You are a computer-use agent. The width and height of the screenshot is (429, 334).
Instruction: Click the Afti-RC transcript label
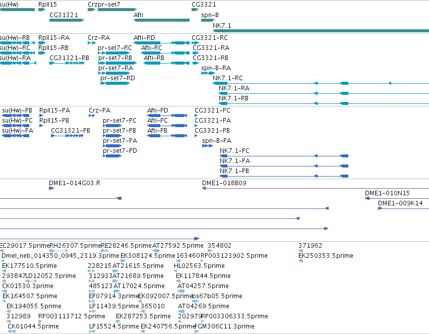coord(152,48)
